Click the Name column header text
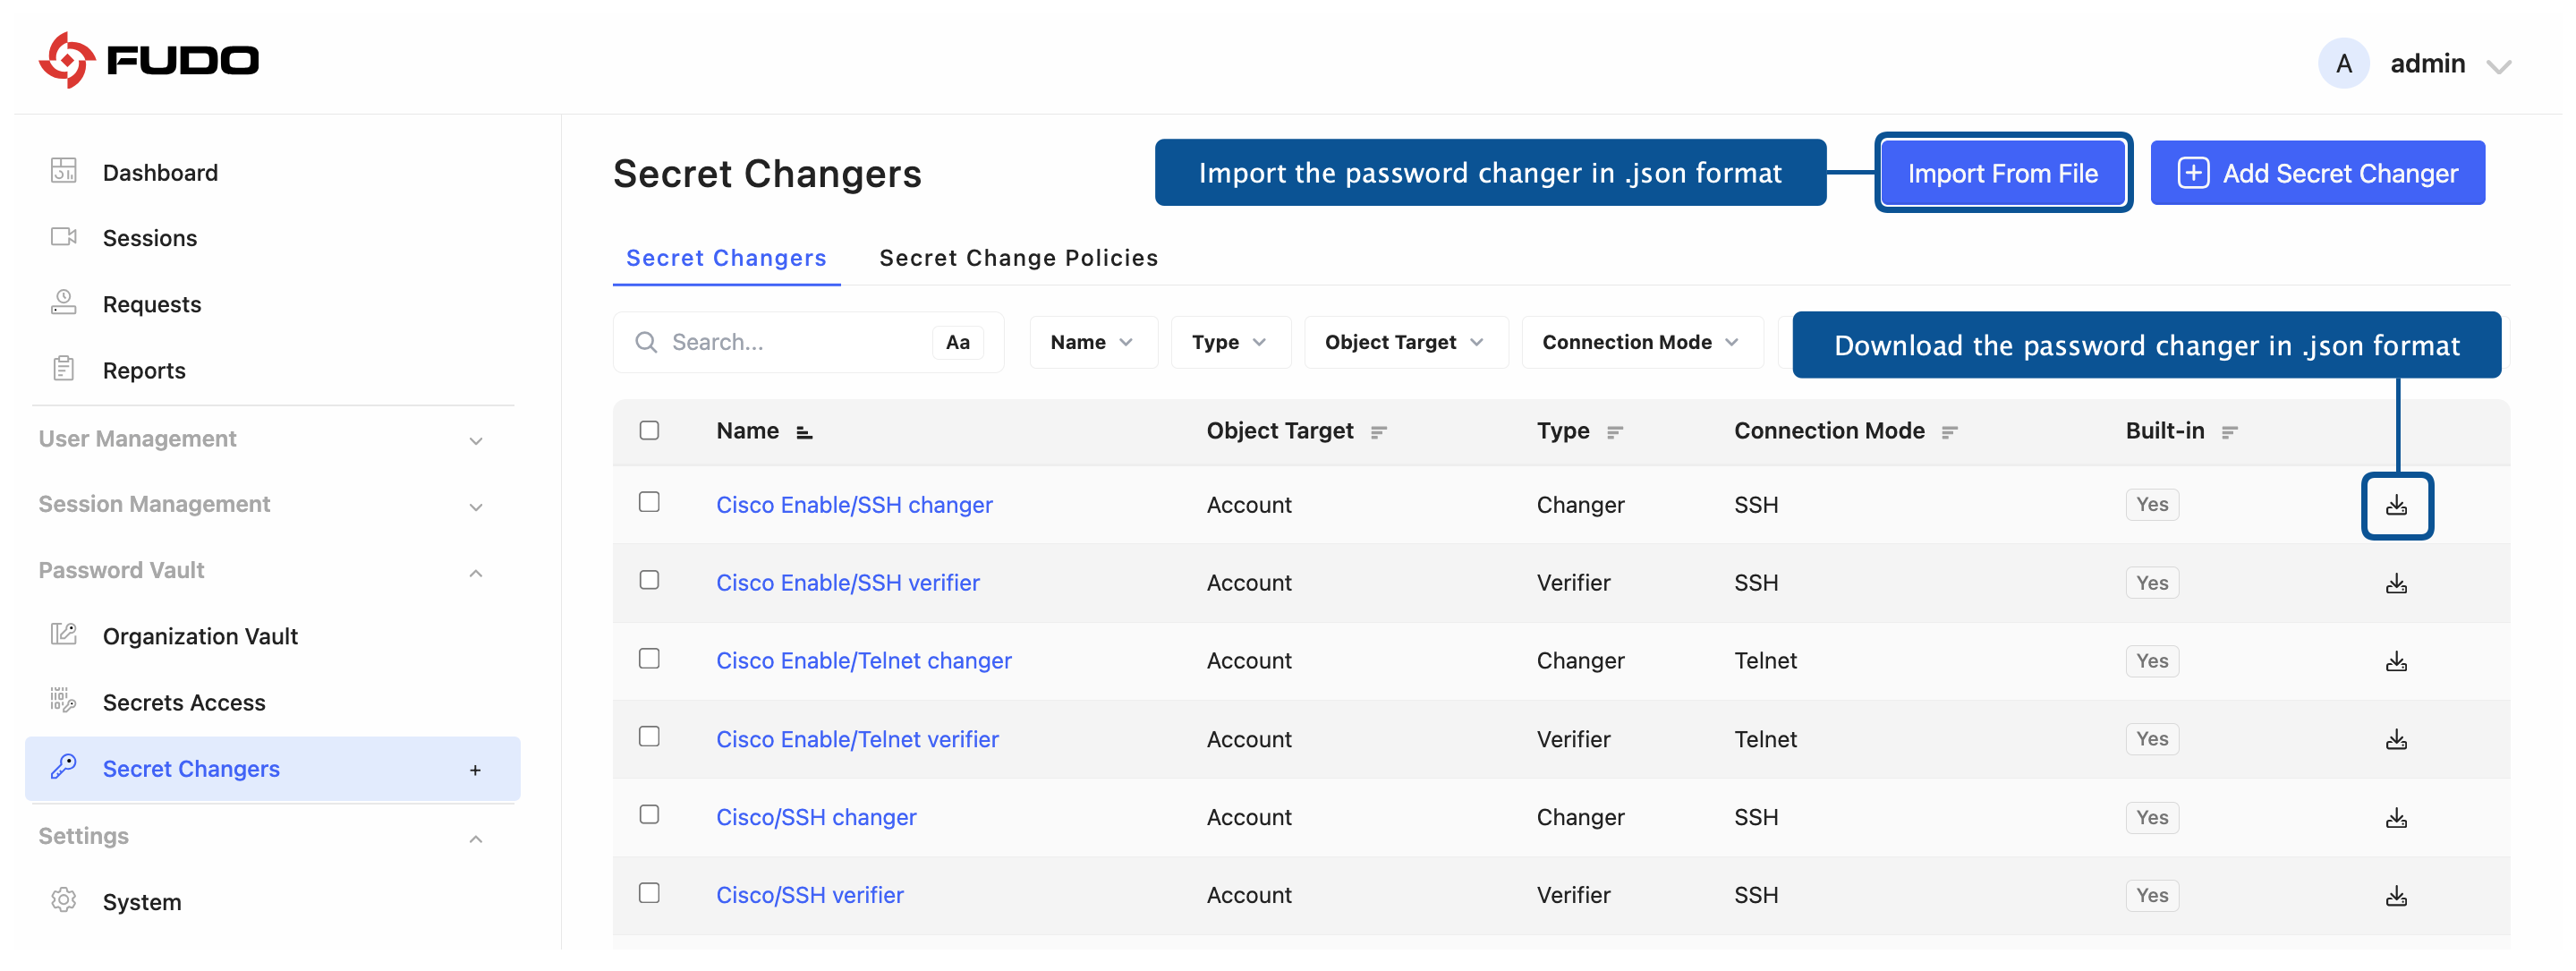This screenshot has height=971, width=2576. pos(747,431)
